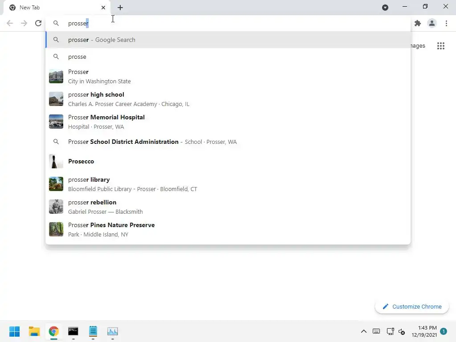Screen dimensions: 456x342
Task: Click the network display tray icon
Action: coord(390,331)
